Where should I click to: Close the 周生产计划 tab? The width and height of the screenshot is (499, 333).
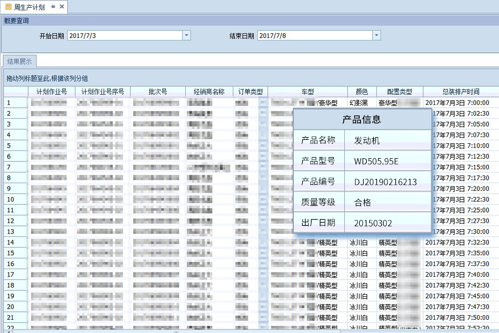(x=62, y=6)
